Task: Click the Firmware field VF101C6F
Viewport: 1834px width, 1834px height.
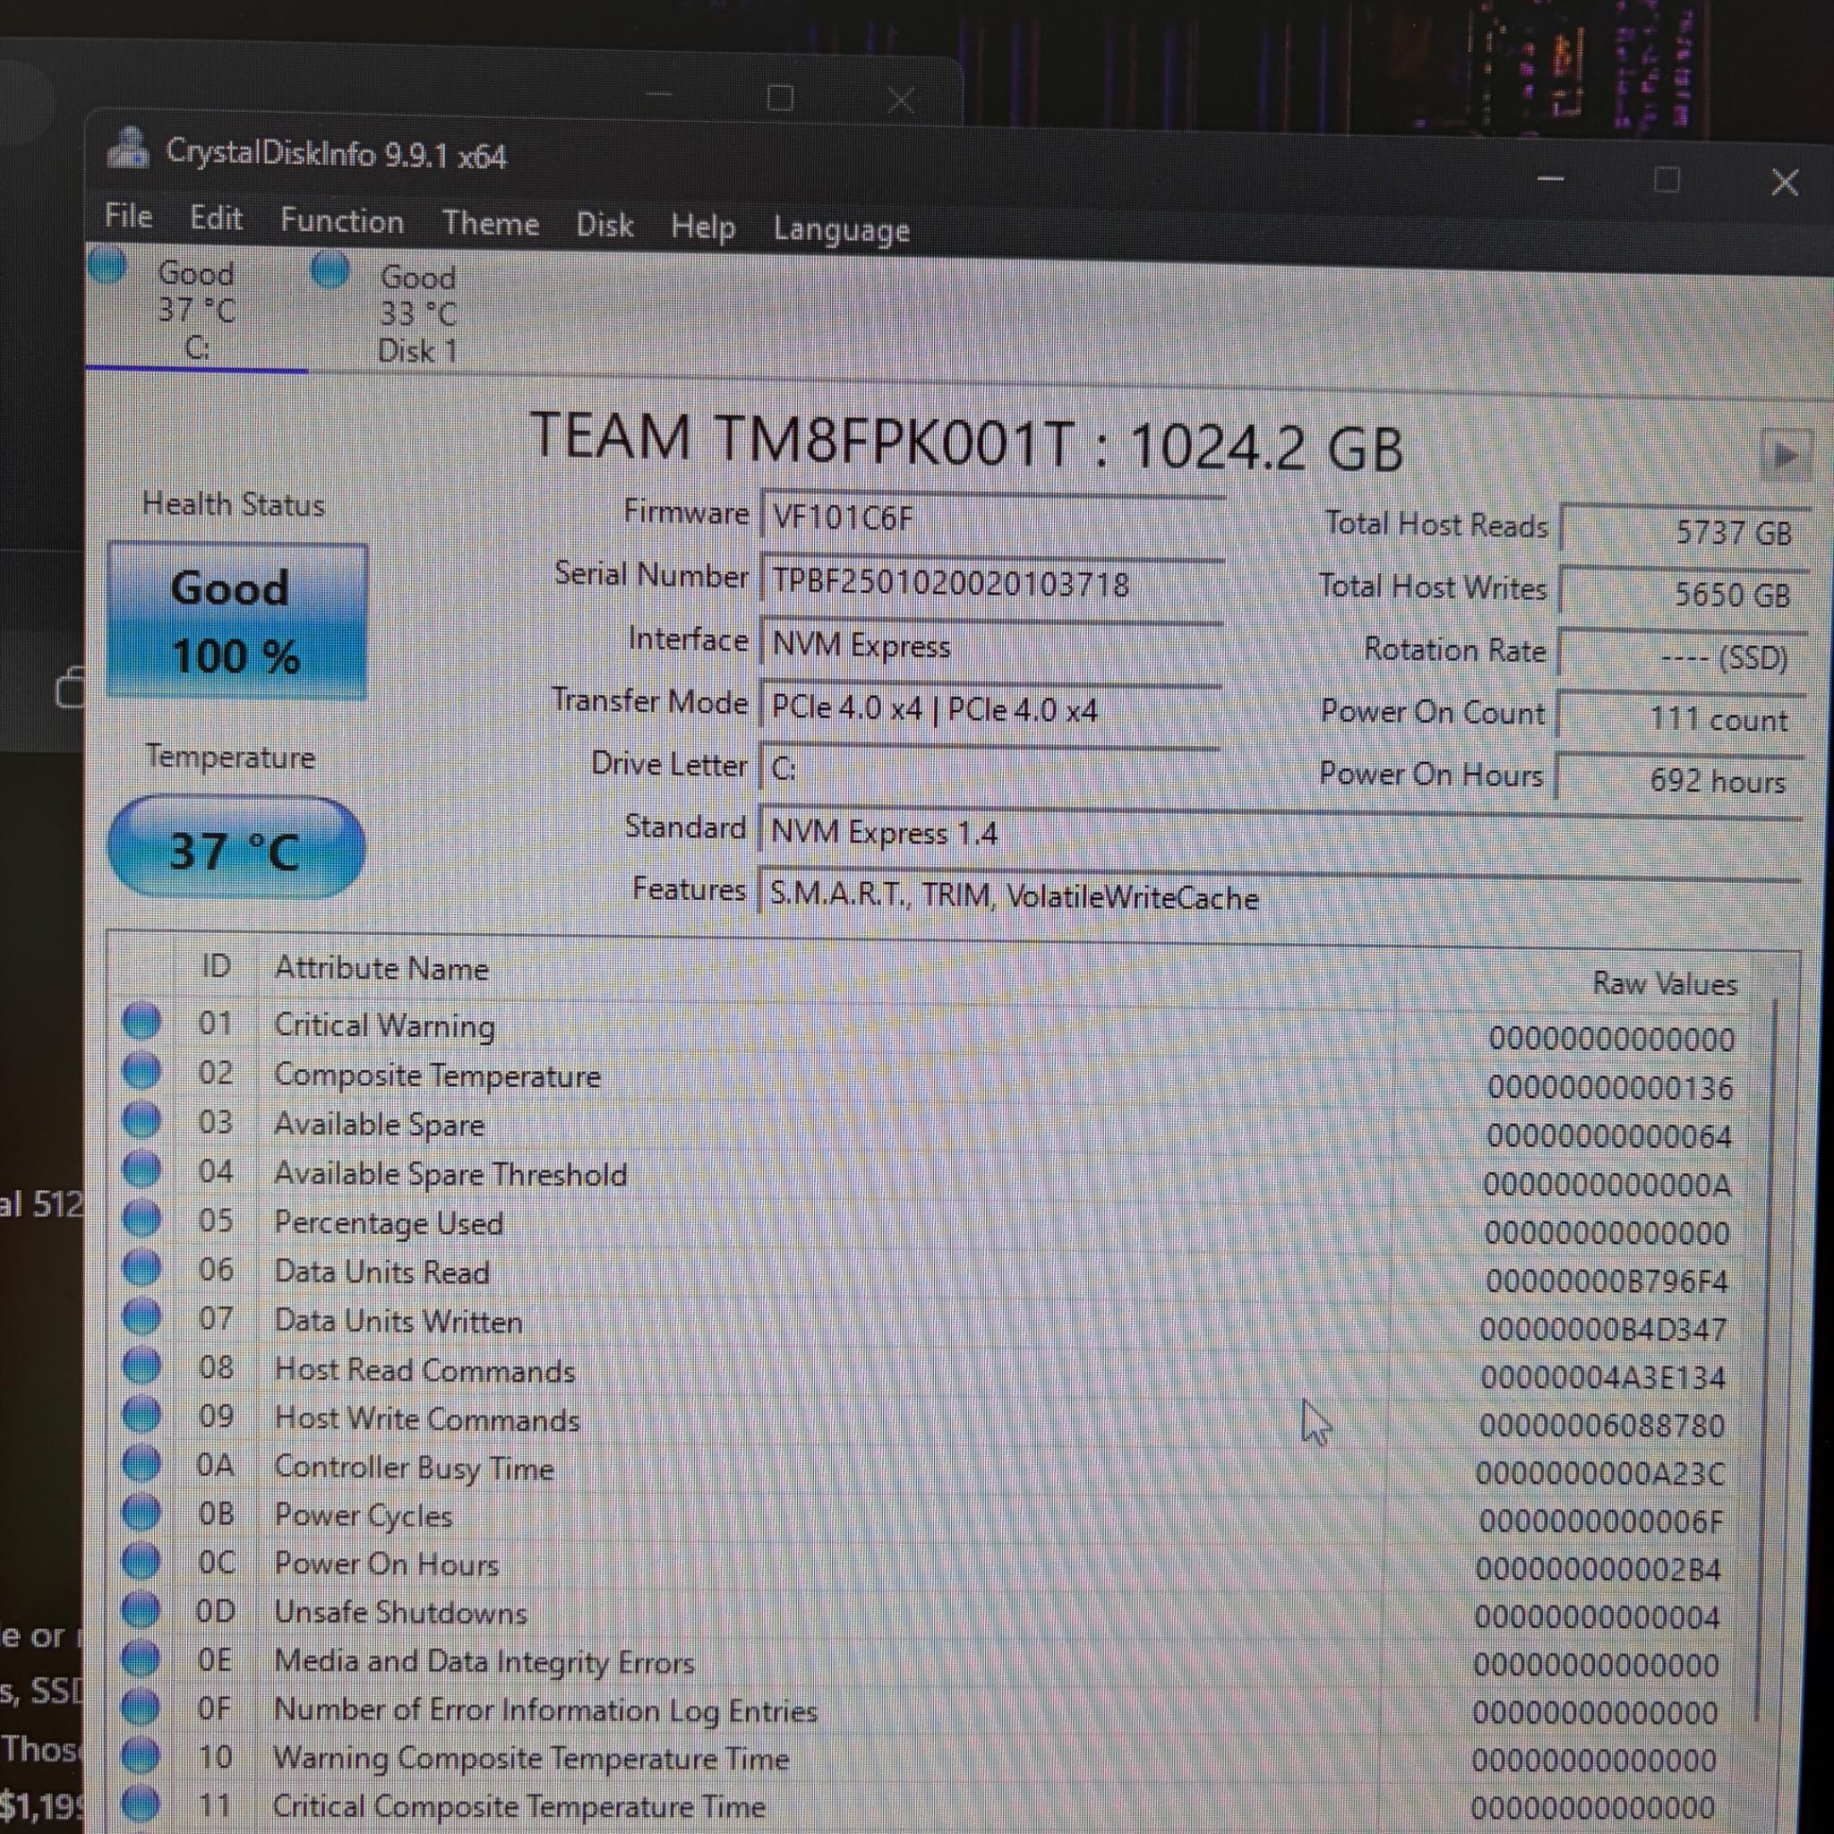Action: click(993, 518)
